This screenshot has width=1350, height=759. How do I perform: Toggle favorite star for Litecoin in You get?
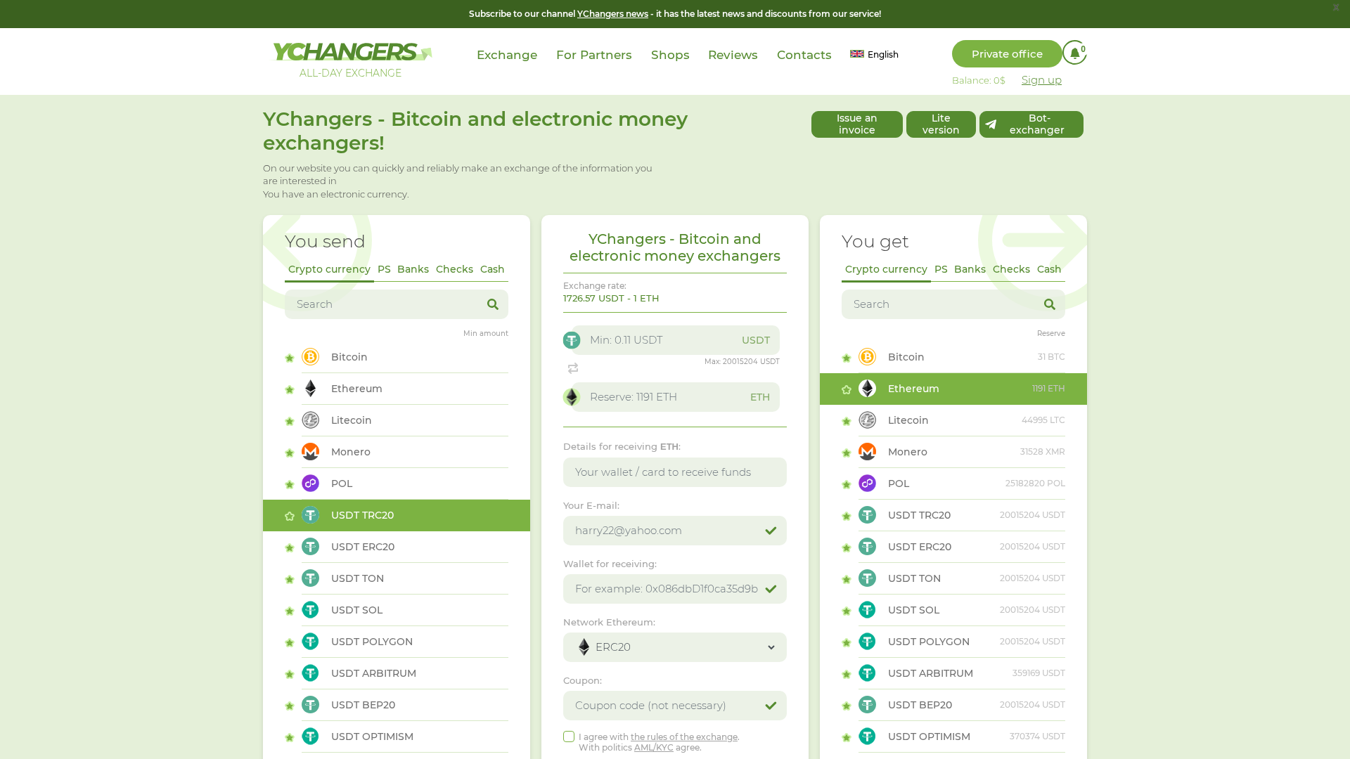point(846,422)
